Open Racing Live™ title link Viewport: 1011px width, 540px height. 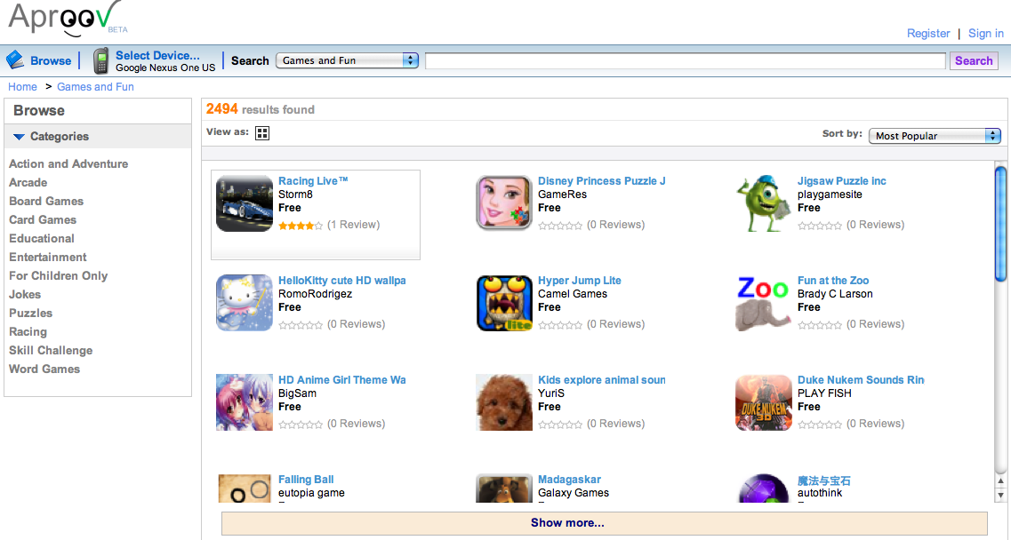click(x=313, y=181)
